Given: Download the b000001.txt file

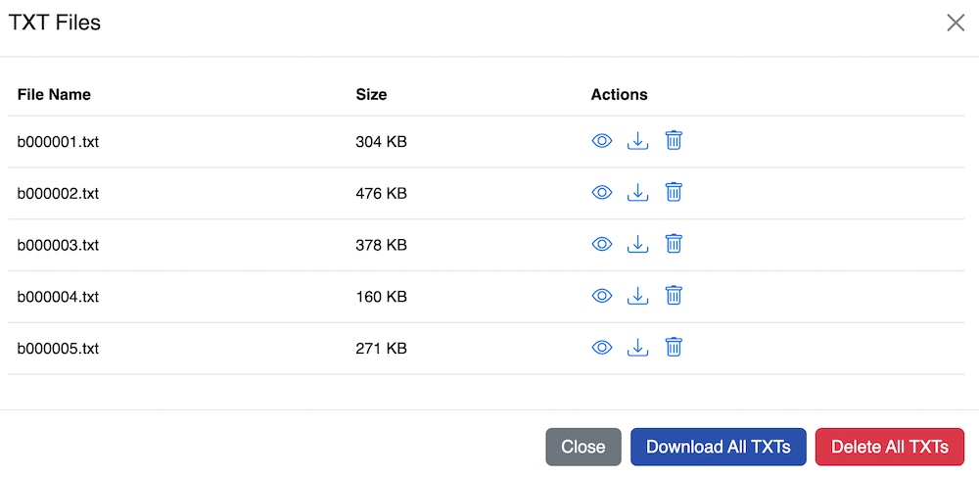Looking at the screenshot, I should 638,141.
